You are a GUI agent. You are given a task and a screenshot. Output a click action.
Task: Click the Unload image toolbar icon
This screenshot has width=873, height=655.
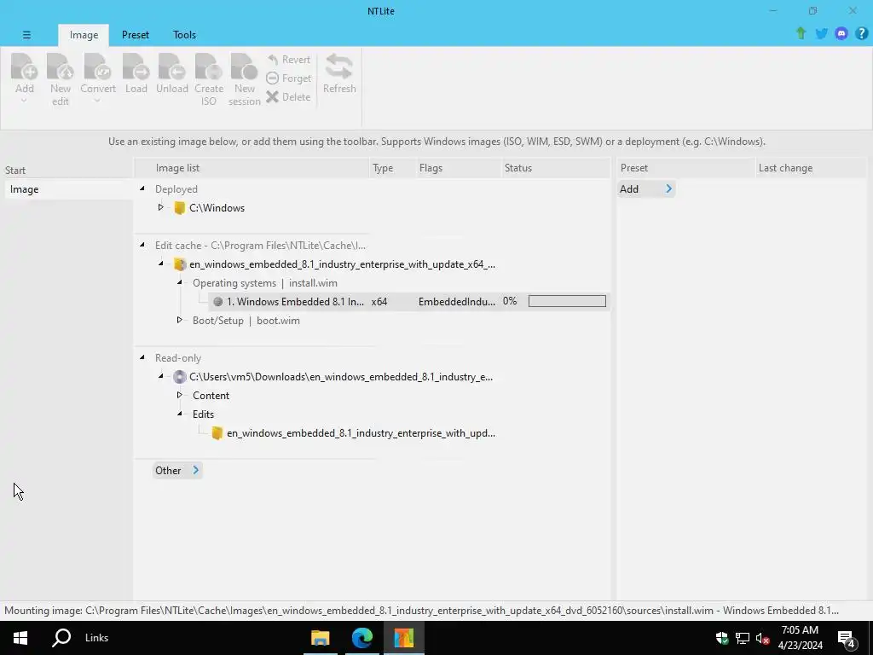pos(172,67)
